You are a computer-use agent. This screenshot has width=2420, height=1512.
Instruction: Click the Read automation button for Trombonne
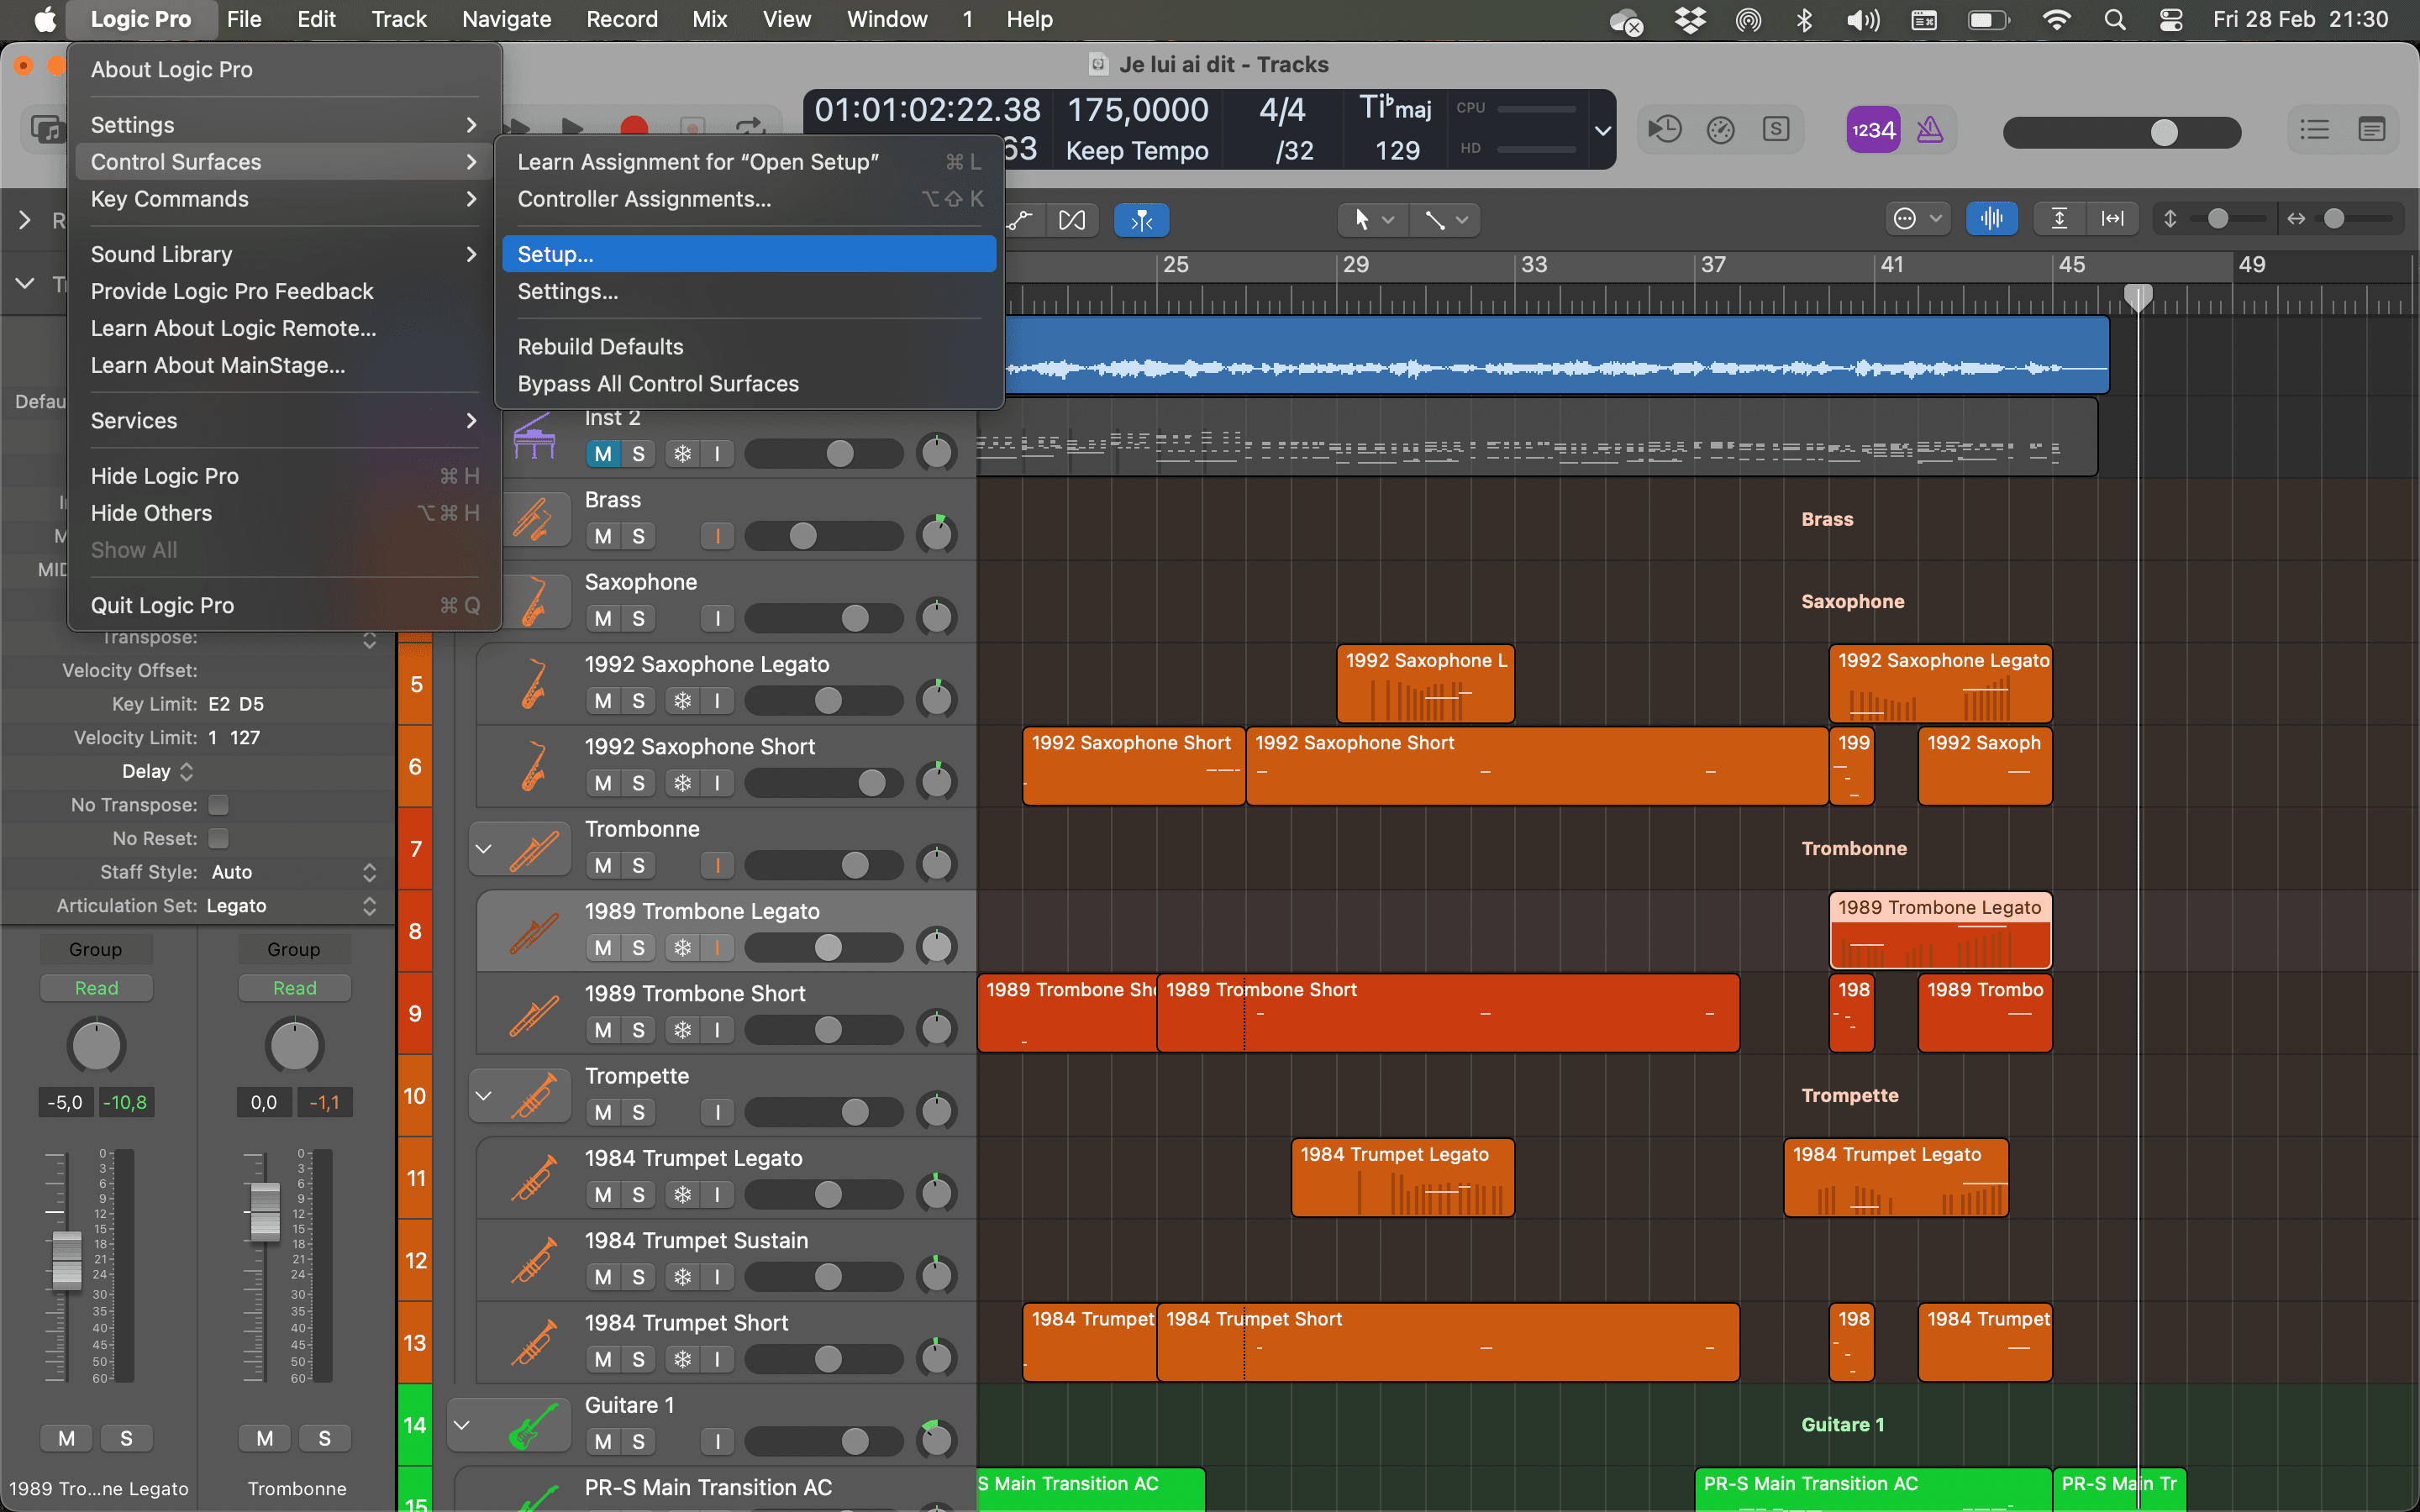pos(294,988)
